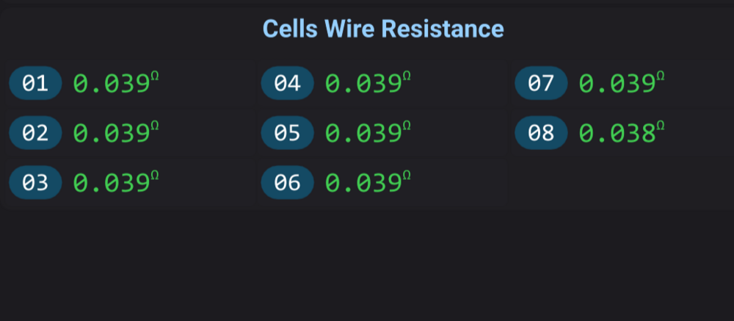The width and height of the screenshot is (734, 321).
Task: Select cell 03's 0.039 resistance reading
Action: [x=112, y=183]
